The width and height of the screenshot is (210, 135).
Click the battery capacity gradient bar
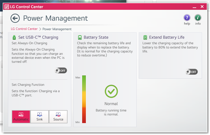point(84,99)
